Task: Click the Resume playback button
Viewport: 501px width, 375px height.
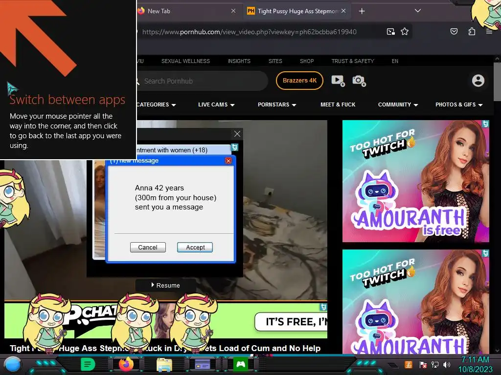Action: coord(165,285)
